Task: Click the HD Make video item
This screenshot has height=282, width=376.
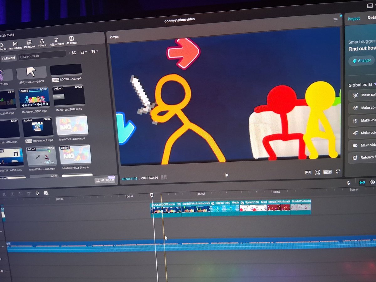Action: click(x=363, y=145)
